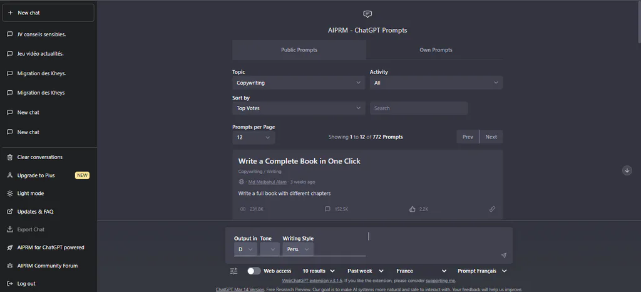
Task: Click the plus icon beside New chat
Action: [10, 13]
